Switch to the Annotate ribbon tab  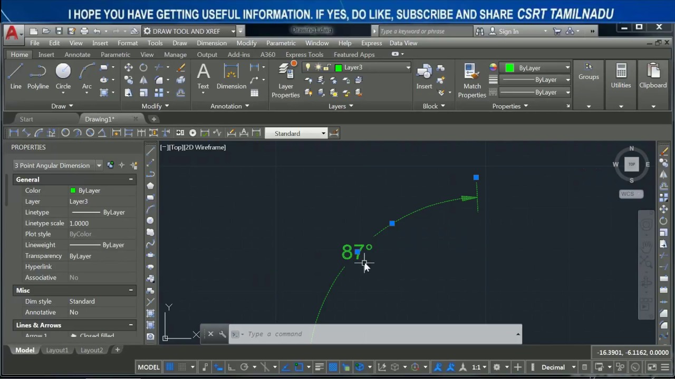click(78, 55)
